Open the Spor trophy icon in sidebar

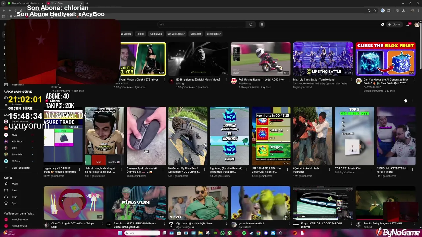point(6,203)
